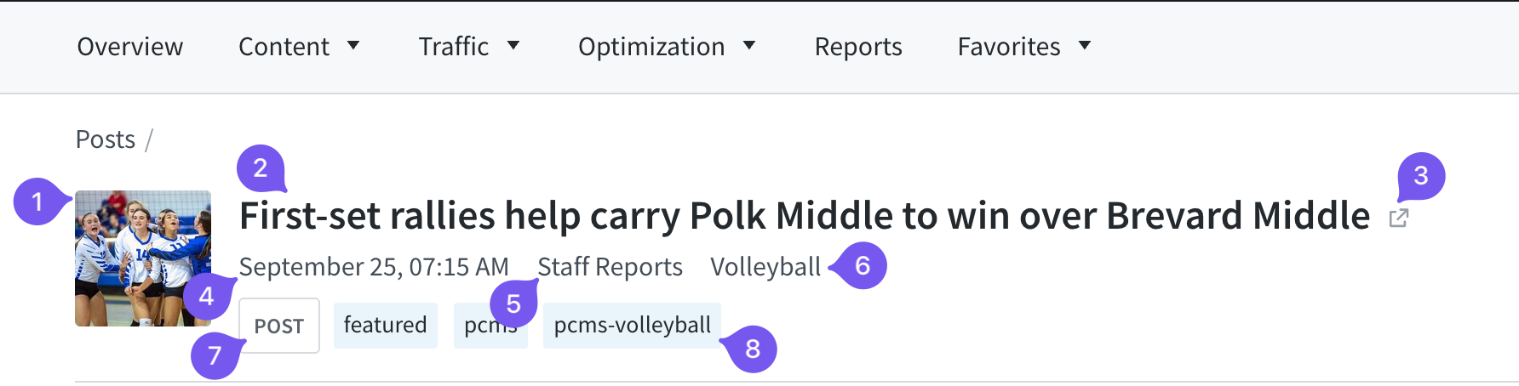Open post in new tab icon

[x=1398, y=219]
